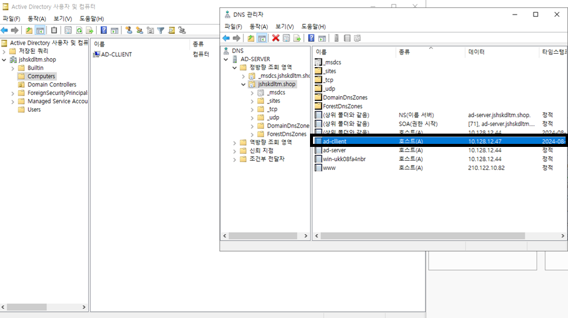Open the 동작(A) menu in DNS Manager
This screenshot has height=318, width=568.
(x=258, y=27)
